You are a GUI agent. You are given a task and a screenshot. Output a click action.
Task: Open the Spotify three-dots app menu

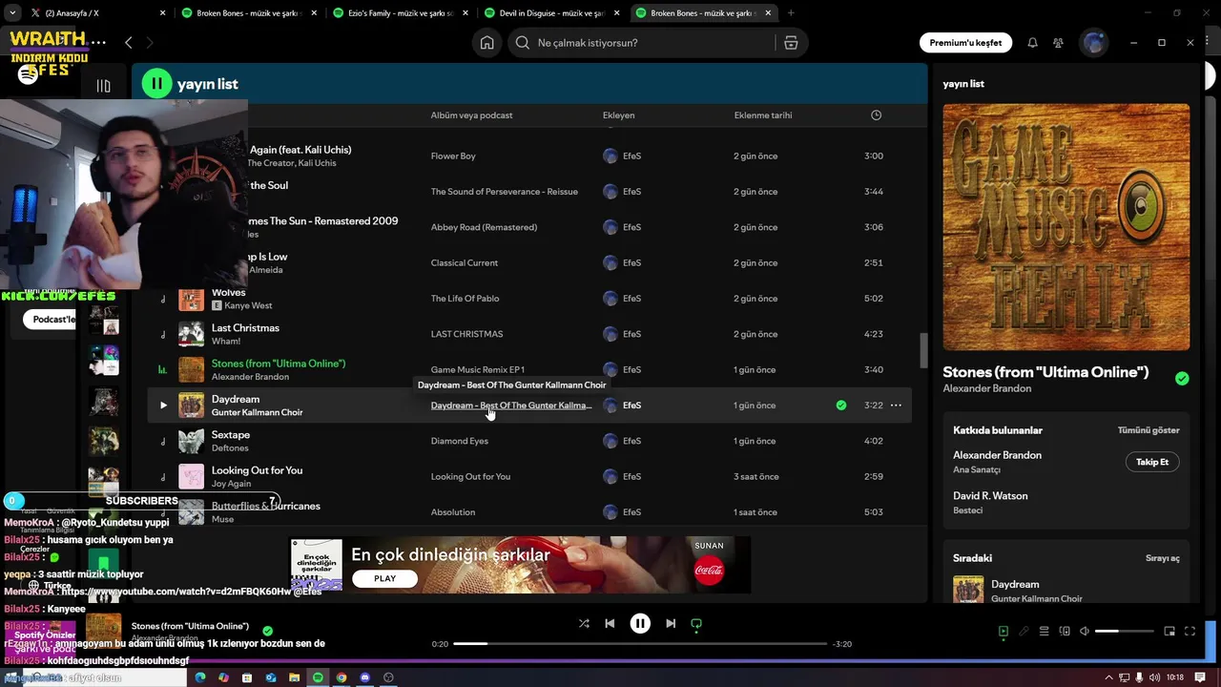(x=97, y=43)
